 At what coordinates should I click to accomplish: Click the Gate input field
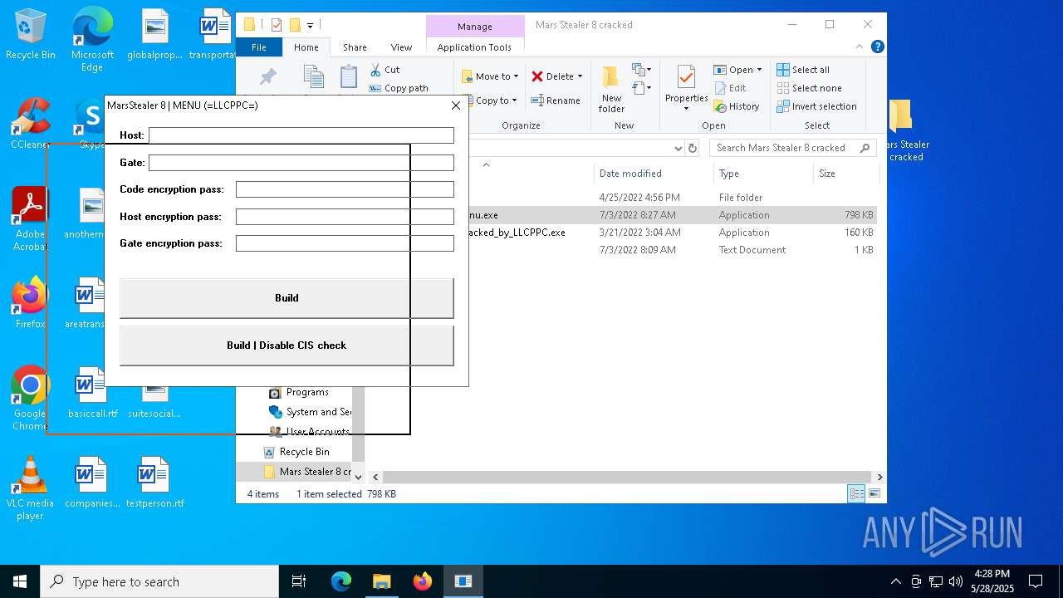point(301,163)
